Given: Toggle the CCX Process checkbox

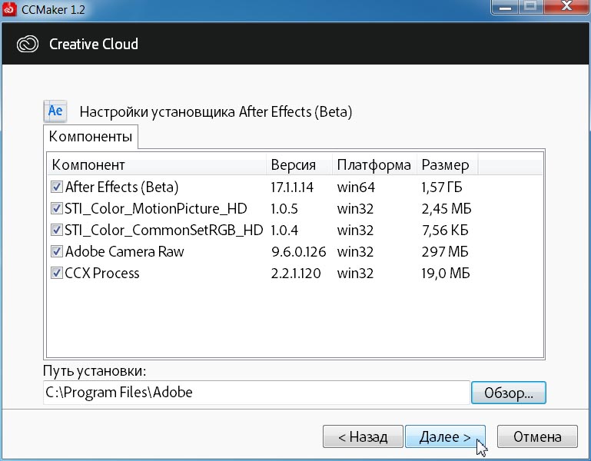Looking at the screenshot, I should coord(57,273).
